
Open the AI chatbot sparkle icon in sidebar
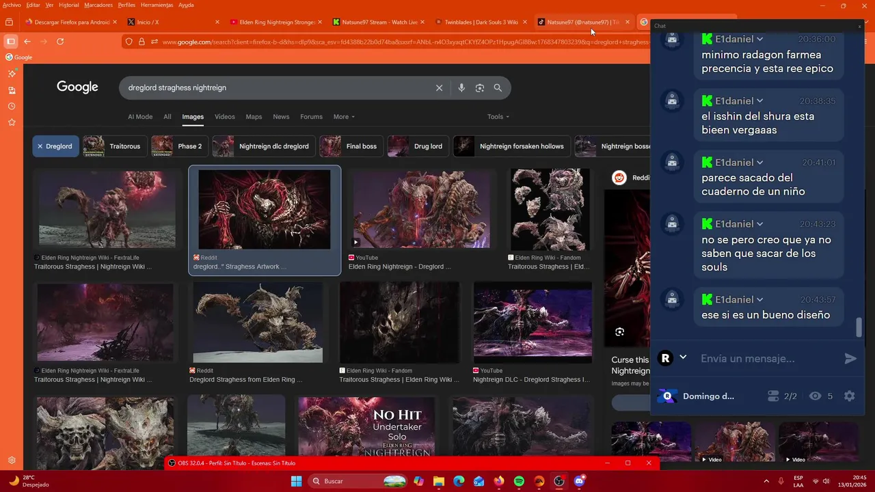coord(12,73)
